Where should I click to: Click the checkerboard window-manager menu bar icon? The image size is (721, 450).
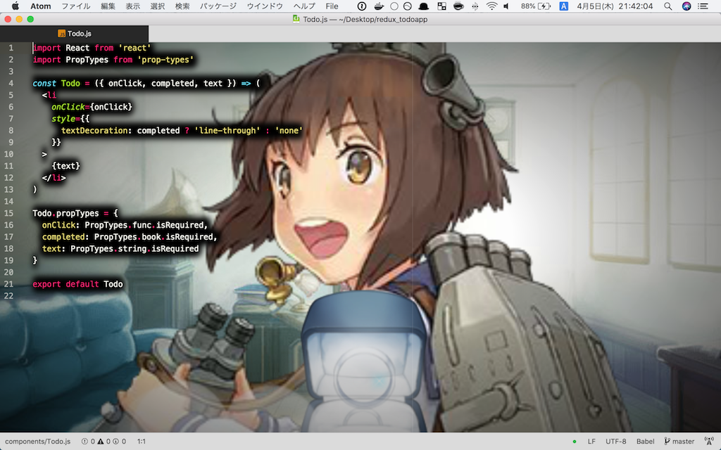442,6
